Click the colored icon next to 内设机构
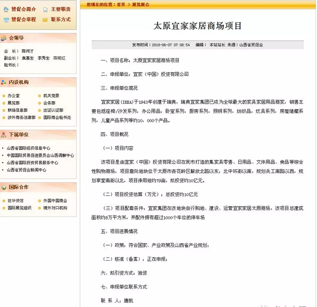This screenshot has width=317, height=307. tap(4, 82)
